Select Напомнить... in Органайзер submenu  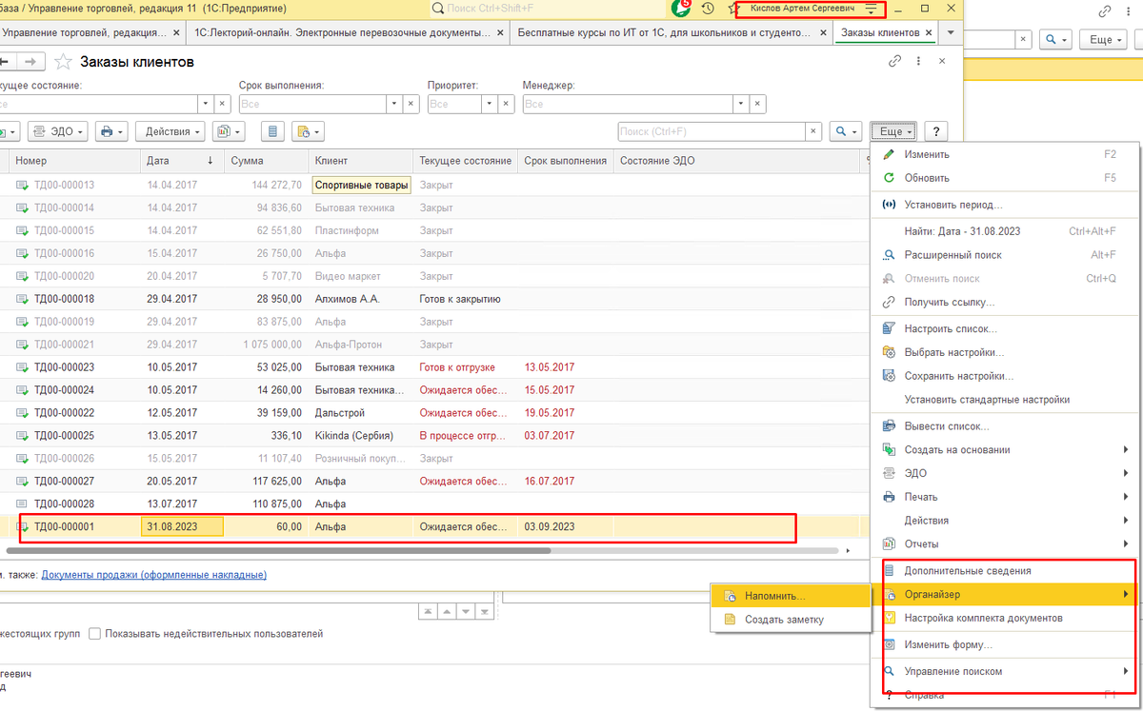[x=792, y=596]
